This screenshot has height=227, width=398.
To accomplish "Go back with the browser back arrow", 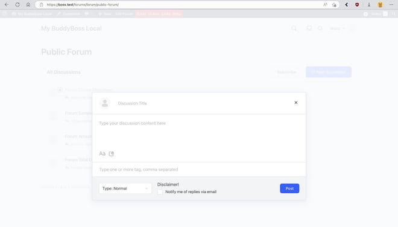I will pos(7,5).
